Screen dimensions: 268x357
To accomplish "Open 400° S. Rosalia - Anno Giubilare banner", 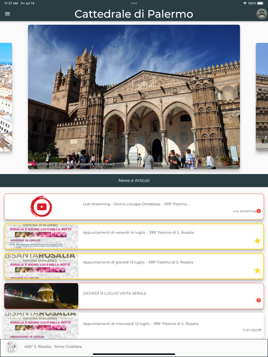I will pos(134,347).
